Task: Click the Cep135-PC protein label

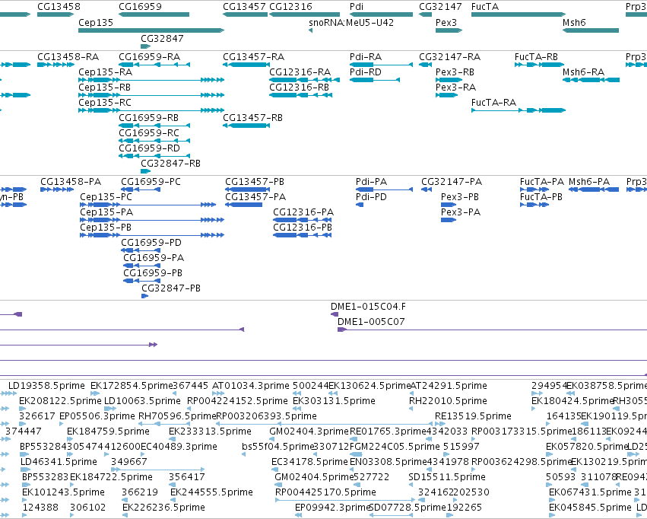Action: tap(106, 197)
